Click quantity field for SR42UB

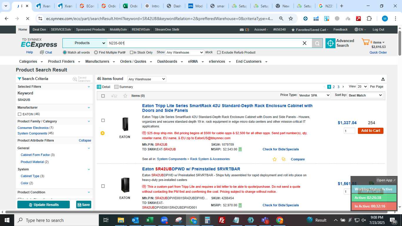tap(349, 131)
